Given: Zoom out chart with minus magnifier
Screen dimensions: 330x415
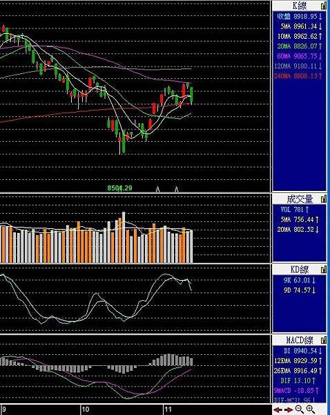Looking at the screenshot, I should pyautogui.click(x=300, y=409).
